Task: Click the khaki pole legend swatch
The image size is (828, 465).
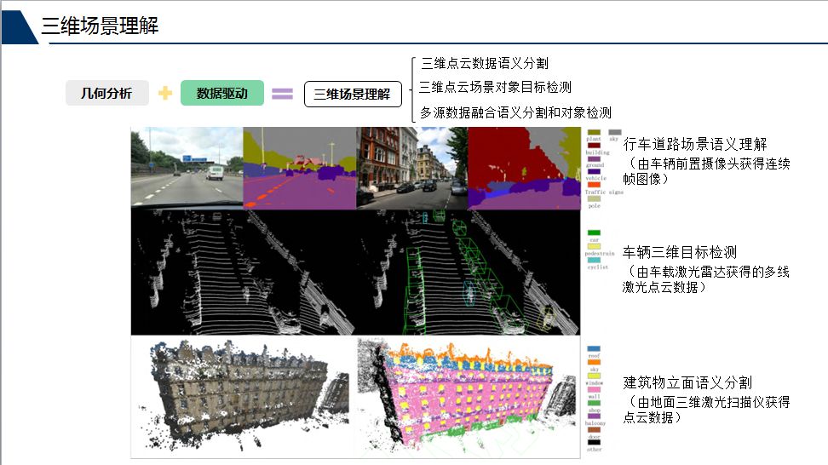Action: coord(594,199)
